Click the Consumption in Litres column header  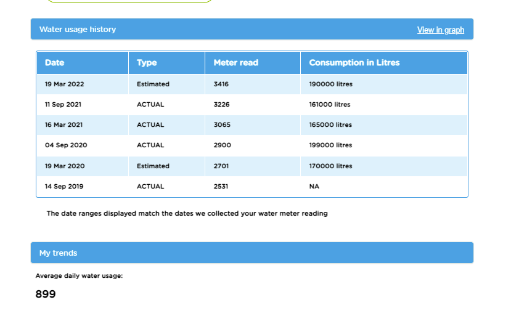[354, 63]
